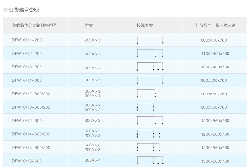
Task: Click the 200A×3 scheme value
Action: (93, 54)
